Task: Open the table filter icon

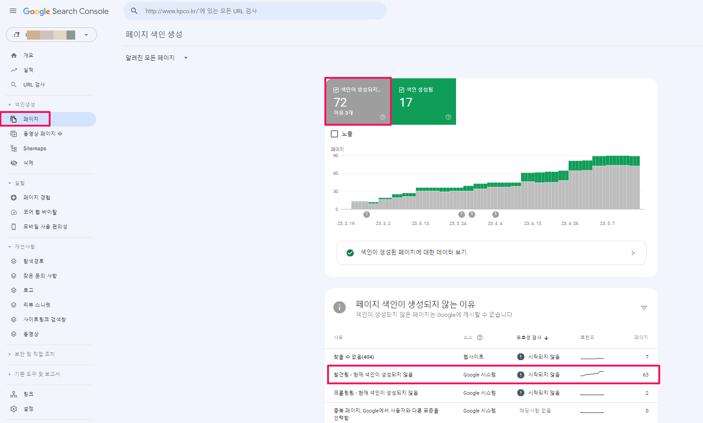Action: click(644, 308)
